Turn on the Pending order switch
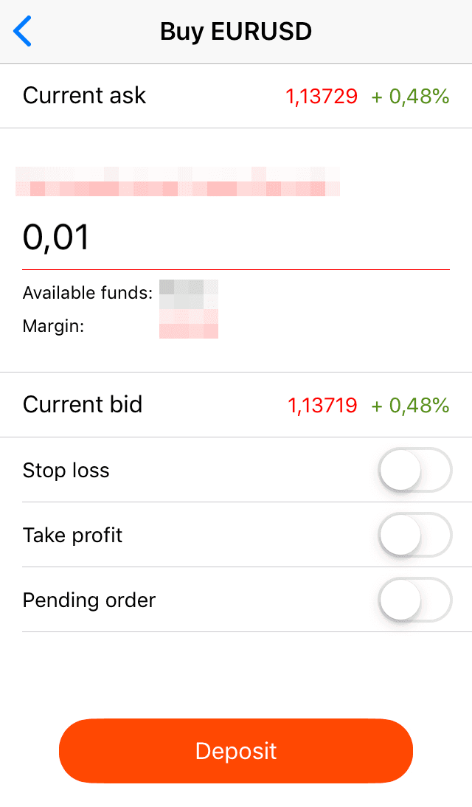This screenshot has height=807, width=472. pos(414,600)
